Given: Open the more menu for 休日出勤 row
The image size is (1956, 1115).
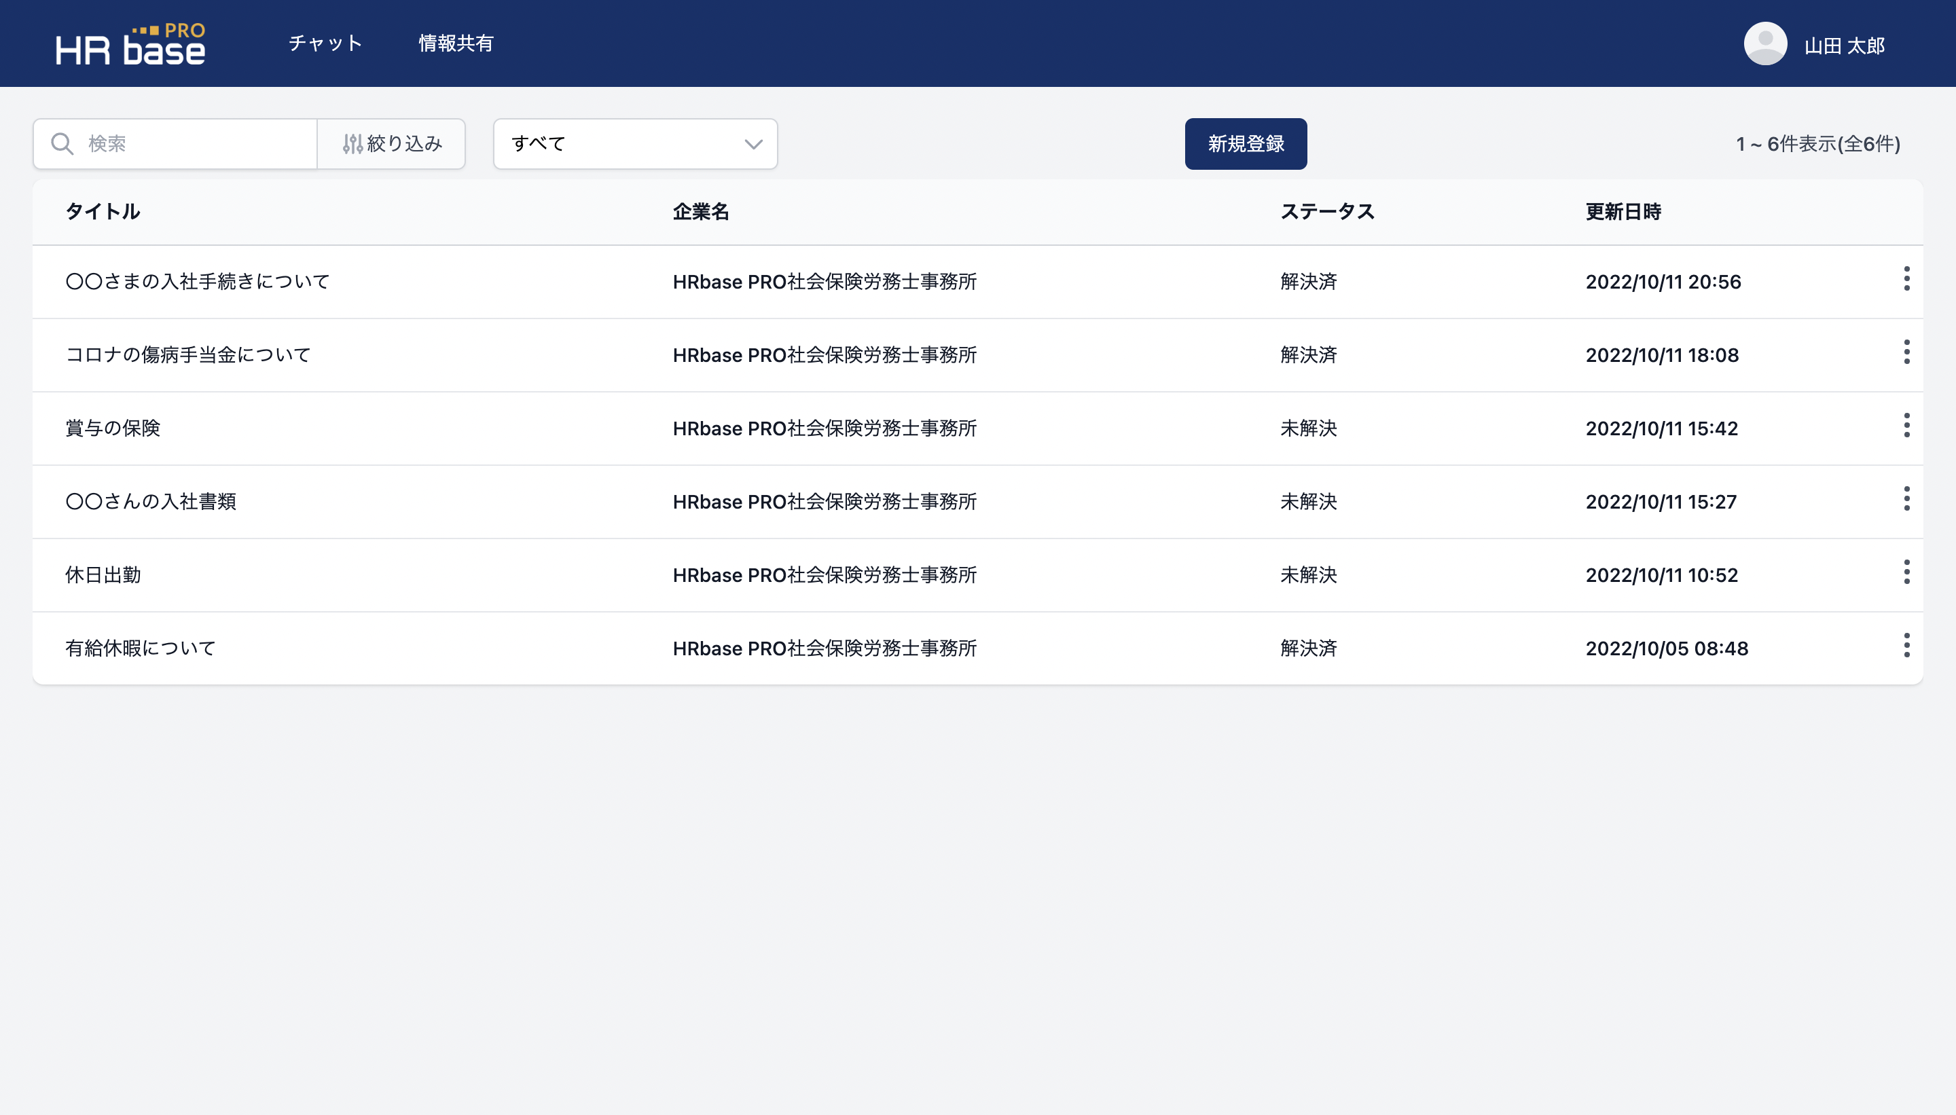Looking at the screenshot, I should [1906, 572].
